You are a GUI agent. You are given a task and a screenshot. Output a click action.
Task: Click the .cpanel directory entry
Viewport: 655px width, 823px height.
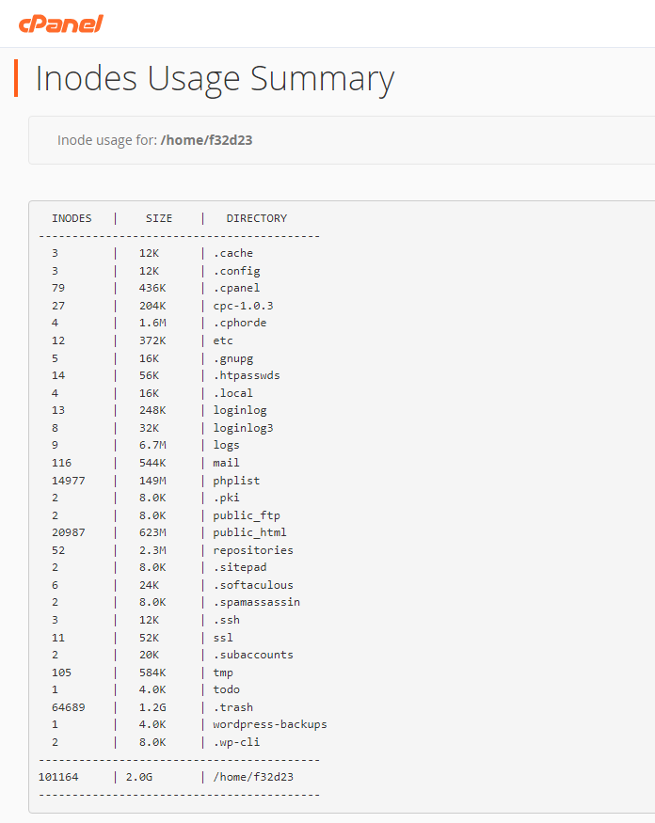[236, 288]
